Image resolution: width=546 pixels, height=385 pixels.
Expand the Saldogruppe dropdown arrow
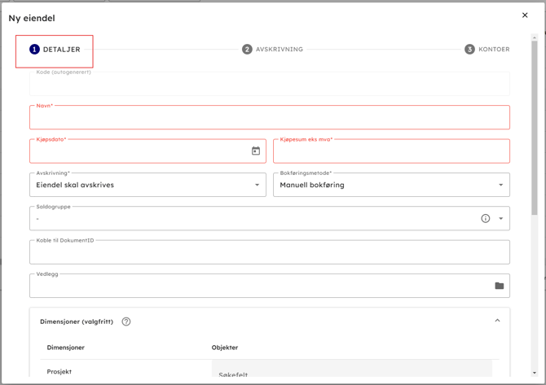point(501,218)
